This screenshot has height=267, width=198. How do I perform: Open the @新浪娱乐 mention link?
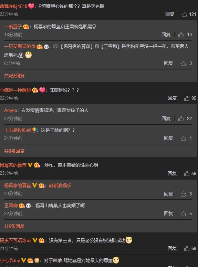coord(60,185)
